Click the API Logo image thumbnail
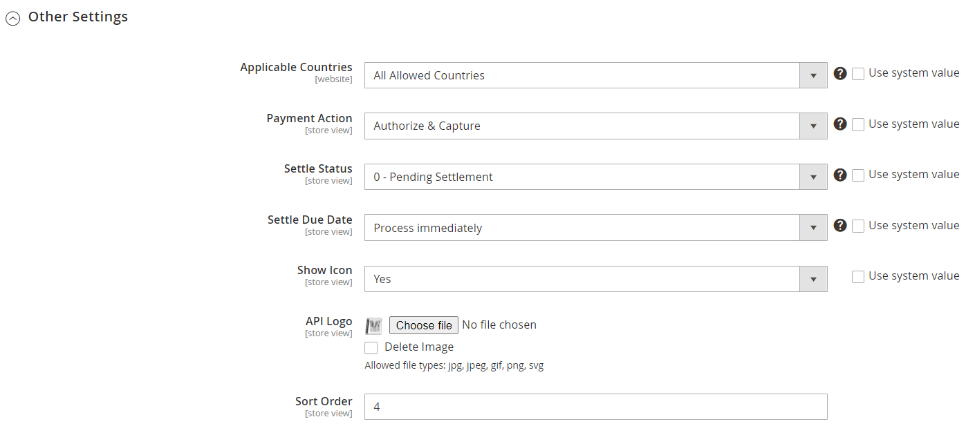Screen dimensions: 966x426 coord(374,326)
